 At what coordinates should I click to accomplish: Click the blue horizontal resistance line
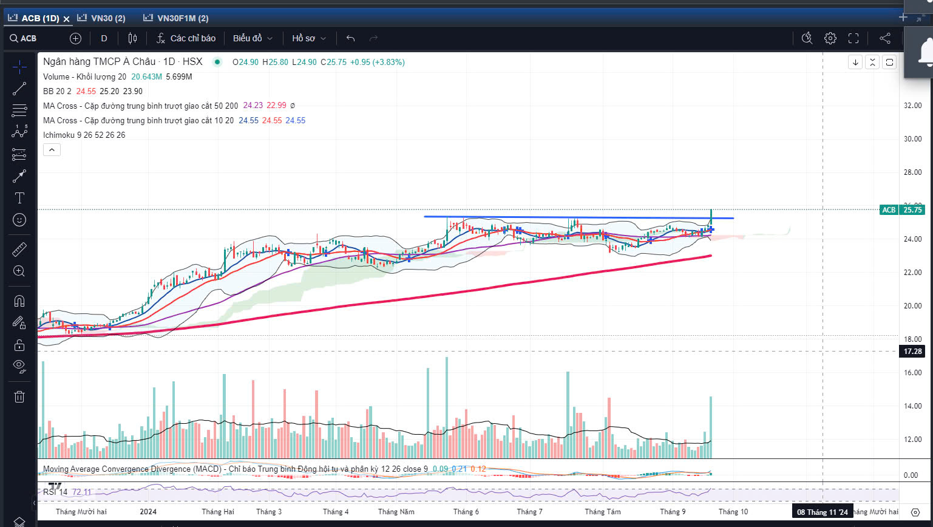[578, 217]
